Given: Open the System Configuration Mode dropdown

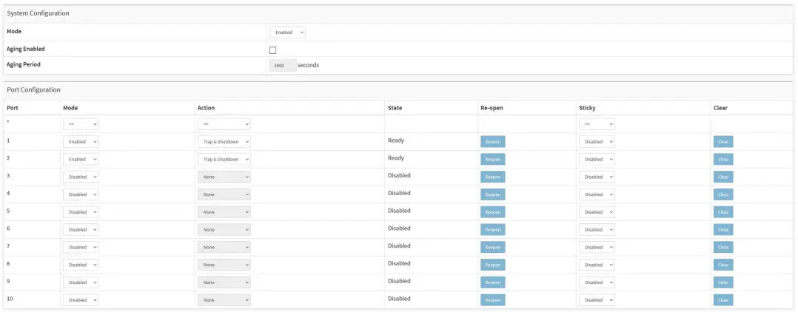Looking at the screenshot, I should point(287,33).
